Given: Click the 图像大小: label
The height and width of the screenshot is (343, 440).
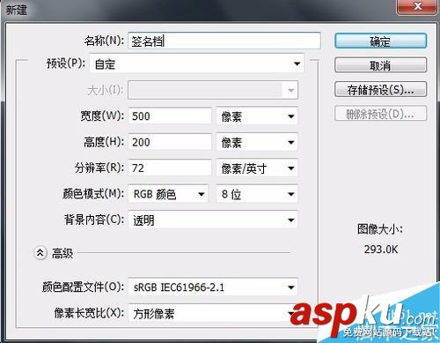Looking at the screenshot, I should coord(380,229).
